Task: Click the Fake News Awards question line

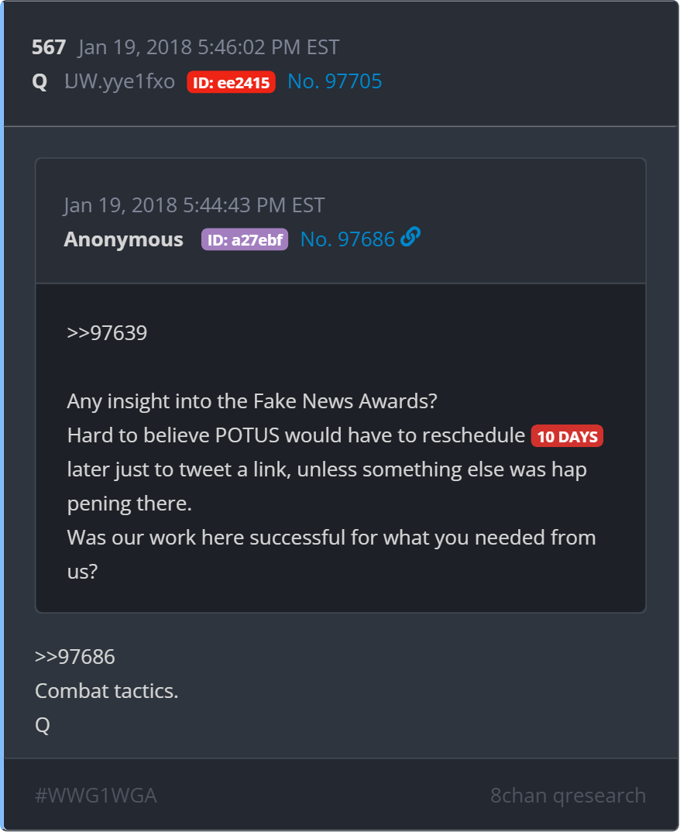Action: (252, 402)
